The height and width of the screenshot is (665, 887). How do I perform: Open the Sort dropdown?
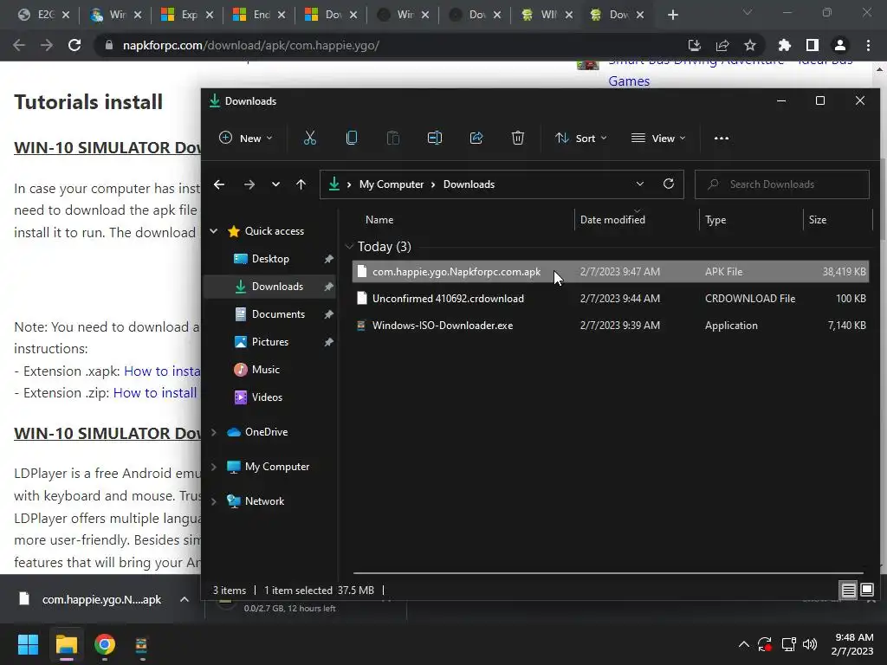pyautogui.click(x=581, y=138)
